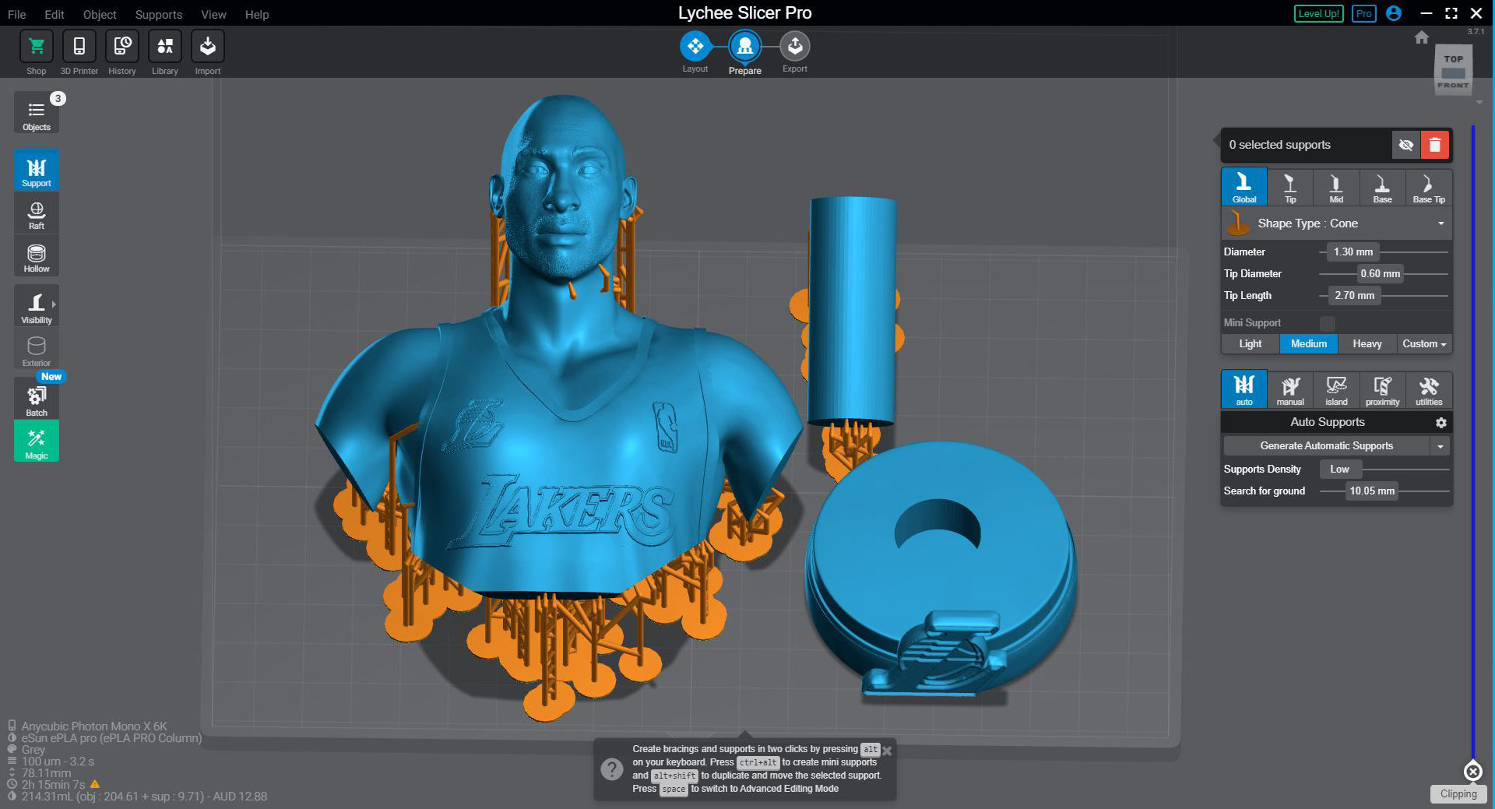Open the Hollow tool
Image resolution: width=1495 pixels, height=809 pixels.
click(36, 256)
